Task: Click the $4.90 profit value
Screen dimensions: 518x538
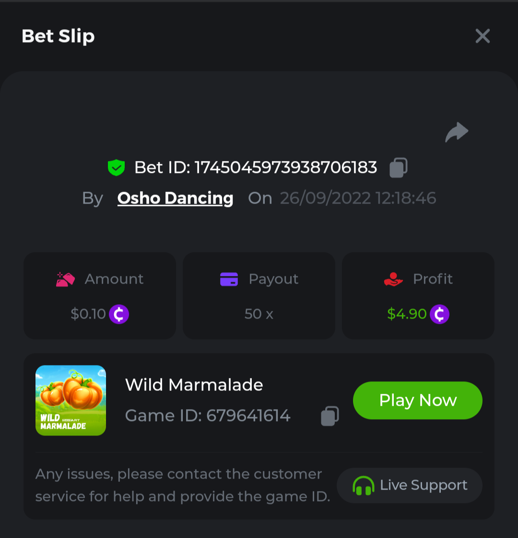Action: pyautogui.click(x=407, y=314)
